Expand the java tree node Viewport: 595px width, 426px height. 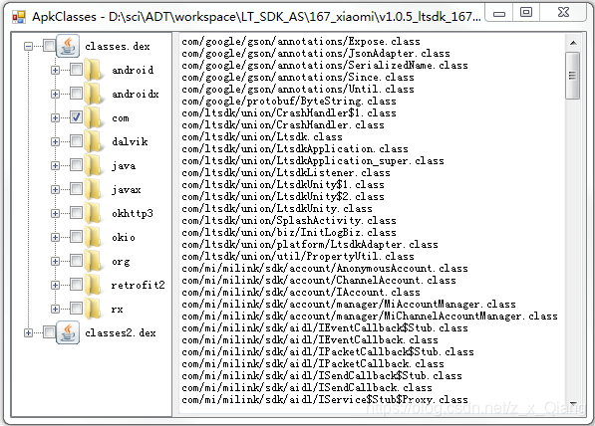[55, 165]
